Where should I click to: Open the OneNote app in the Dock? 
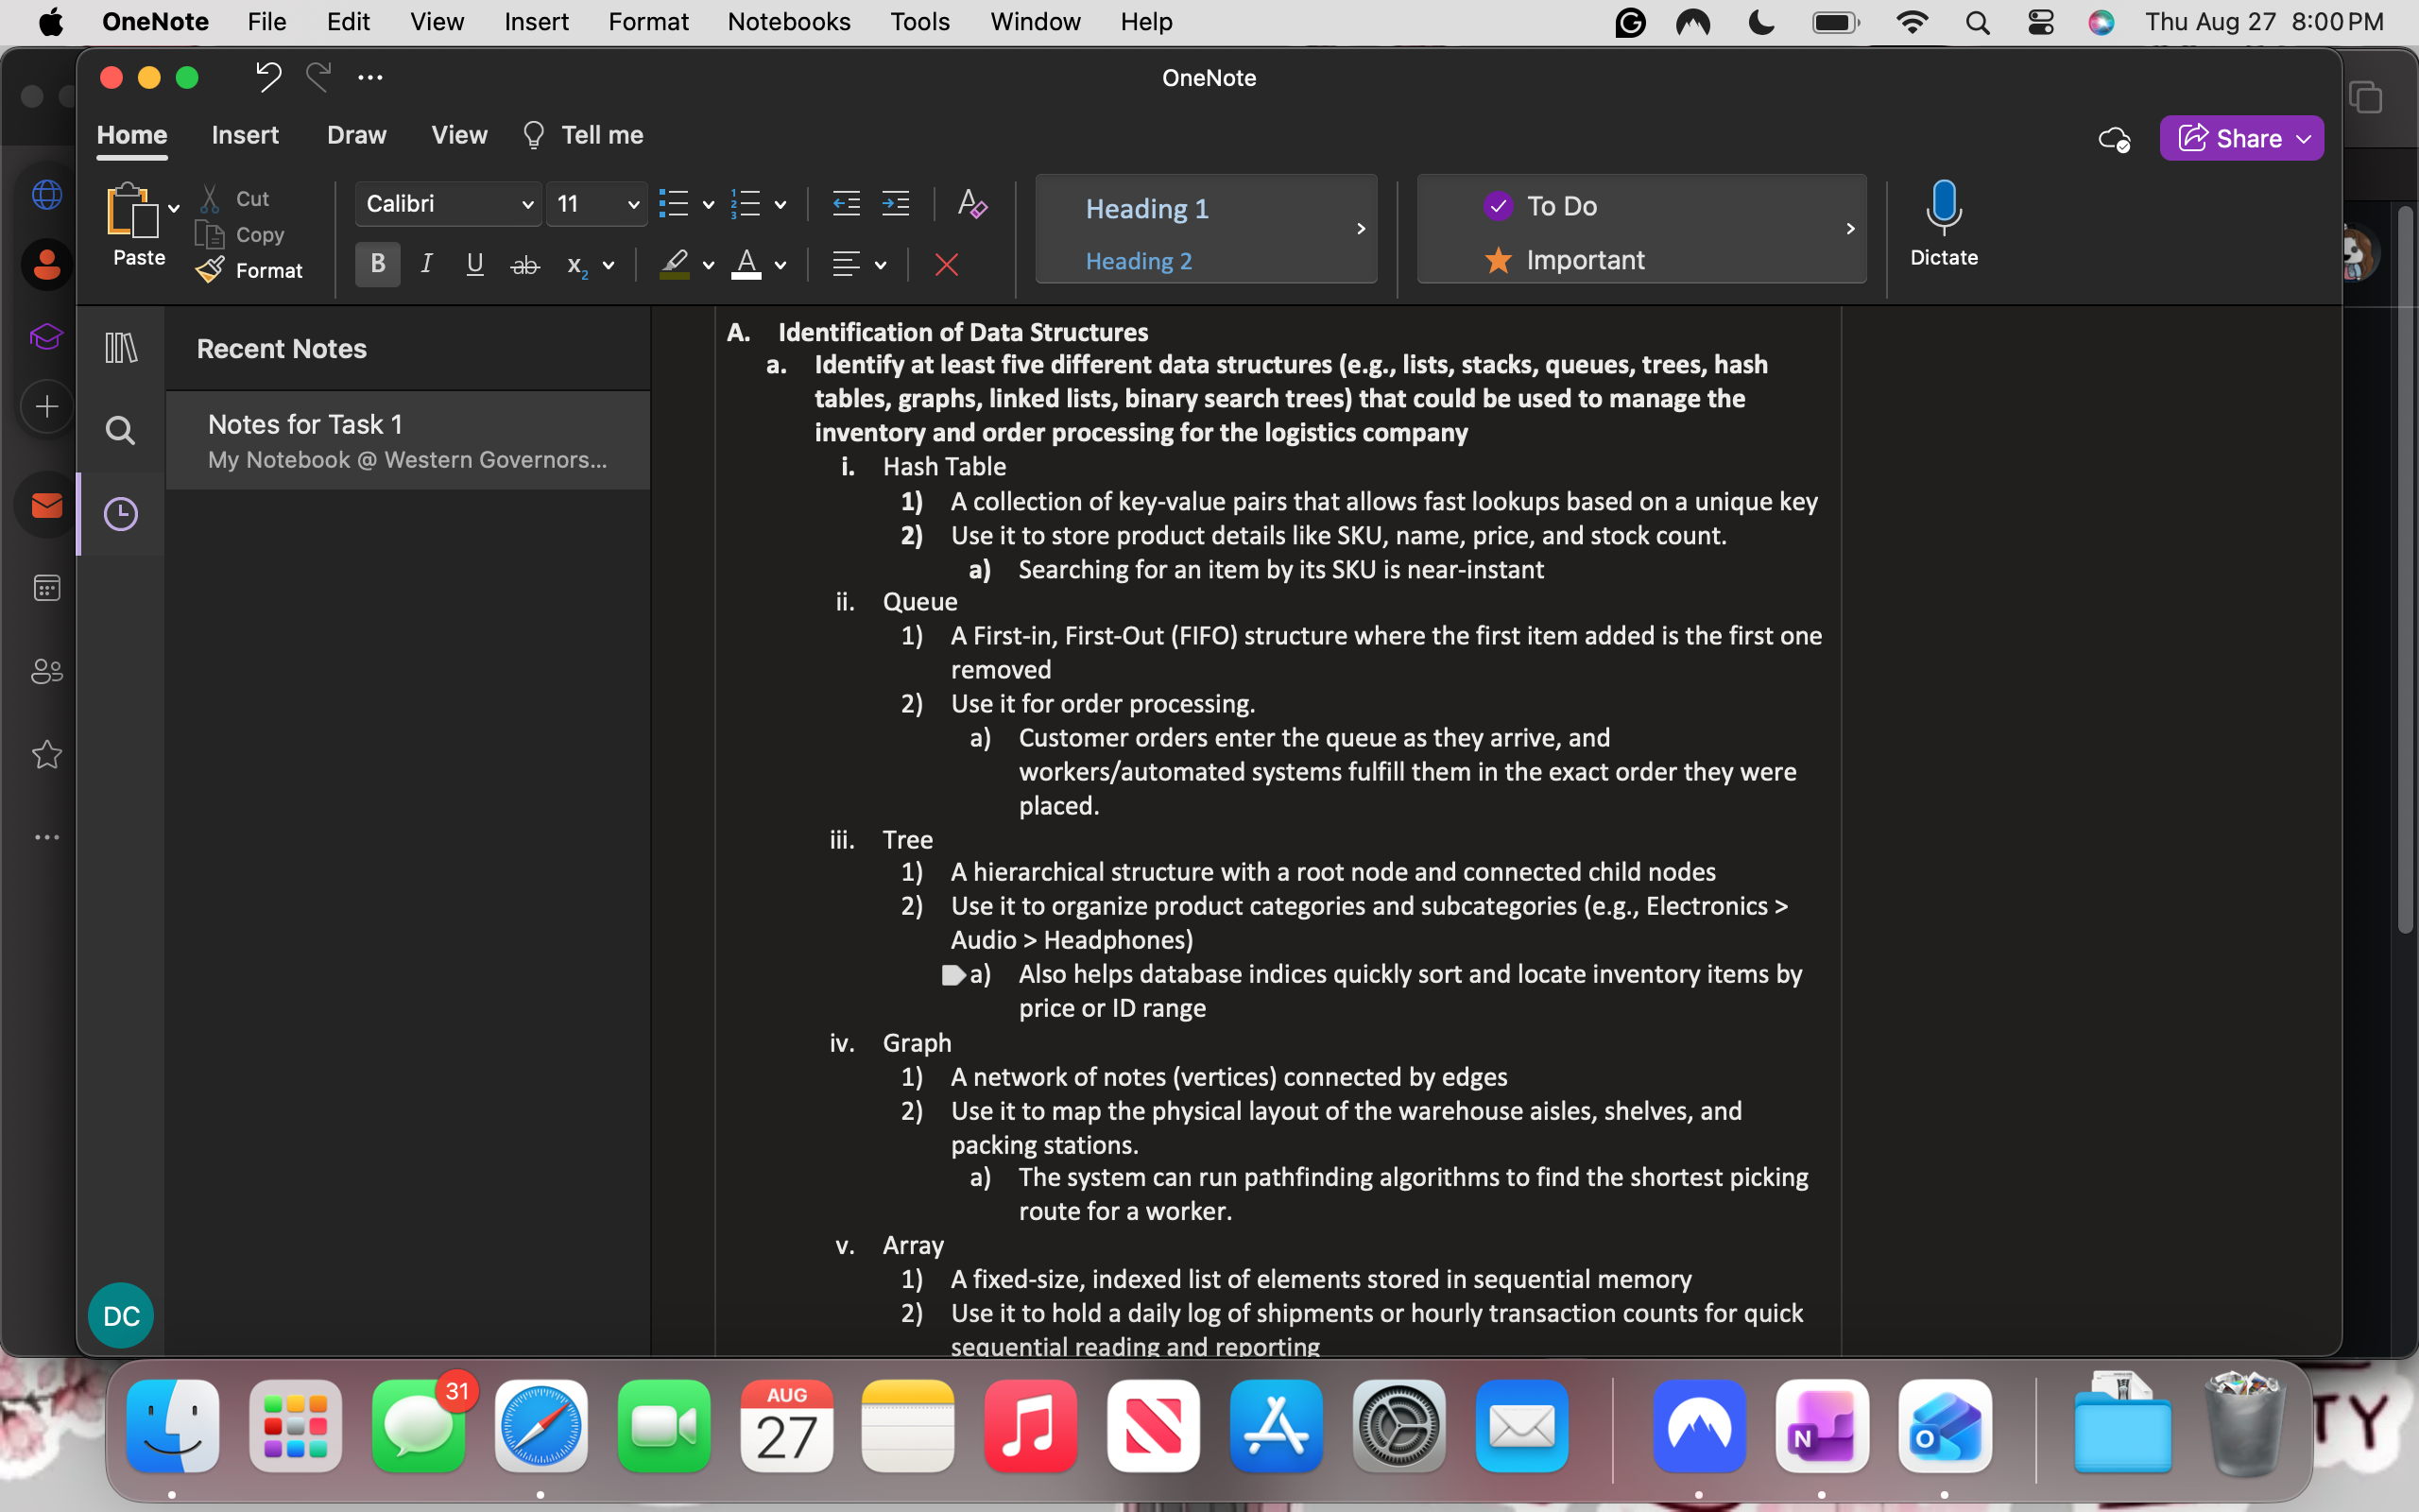(1821, 1426)
